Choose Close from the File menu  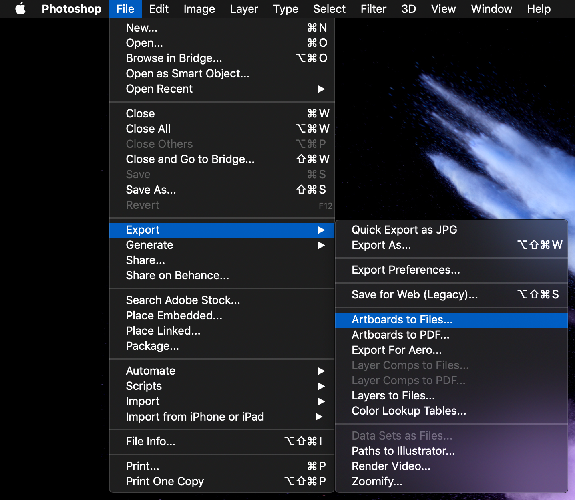222,113
